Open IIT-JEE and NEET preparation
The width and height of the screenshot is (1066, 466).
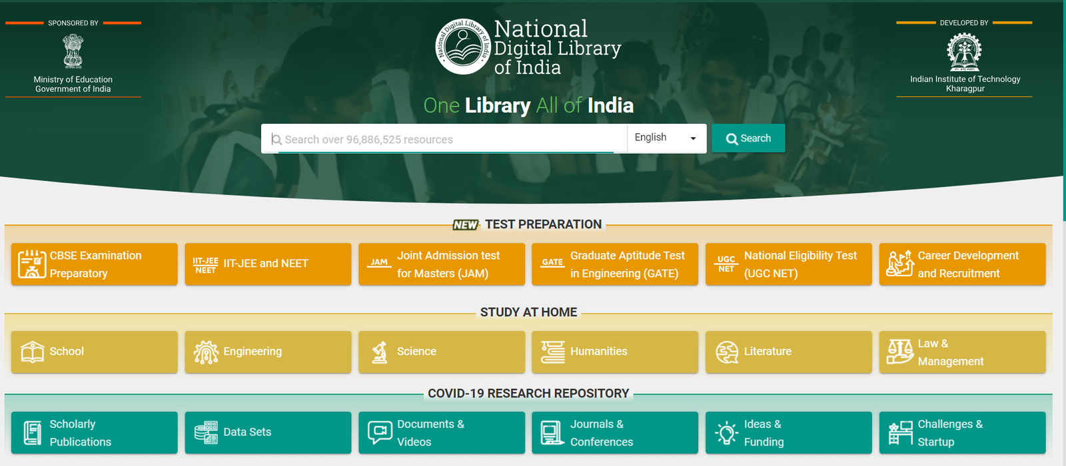pyautogui.click(x=268, y=264)
